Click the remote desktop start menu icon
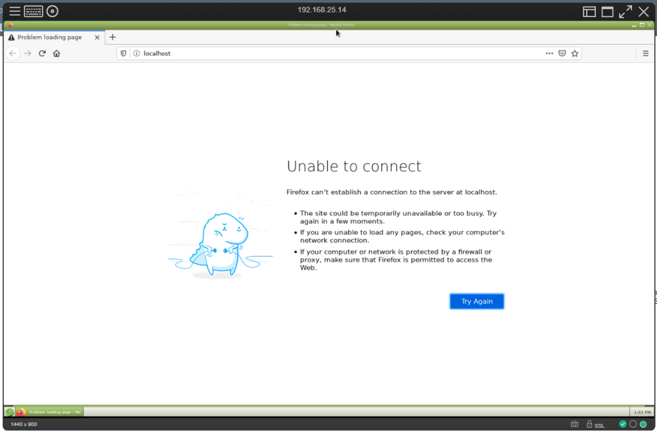657x433 pixels. [x=9, y=412]
